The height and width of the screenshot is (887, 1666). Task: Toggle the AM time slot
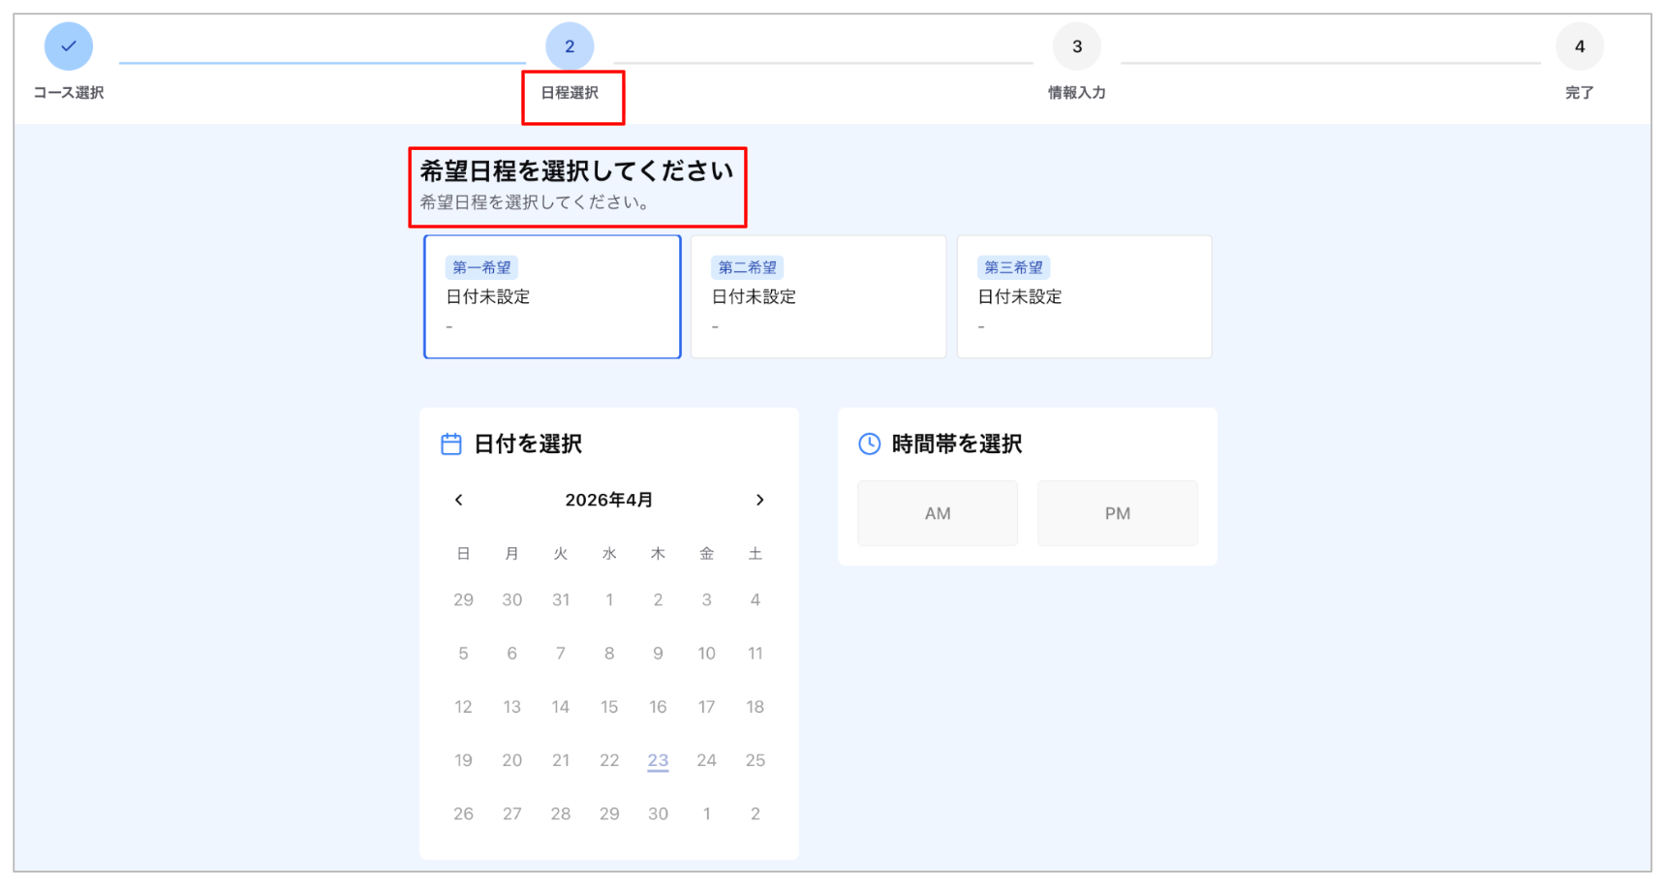(937, 513)
